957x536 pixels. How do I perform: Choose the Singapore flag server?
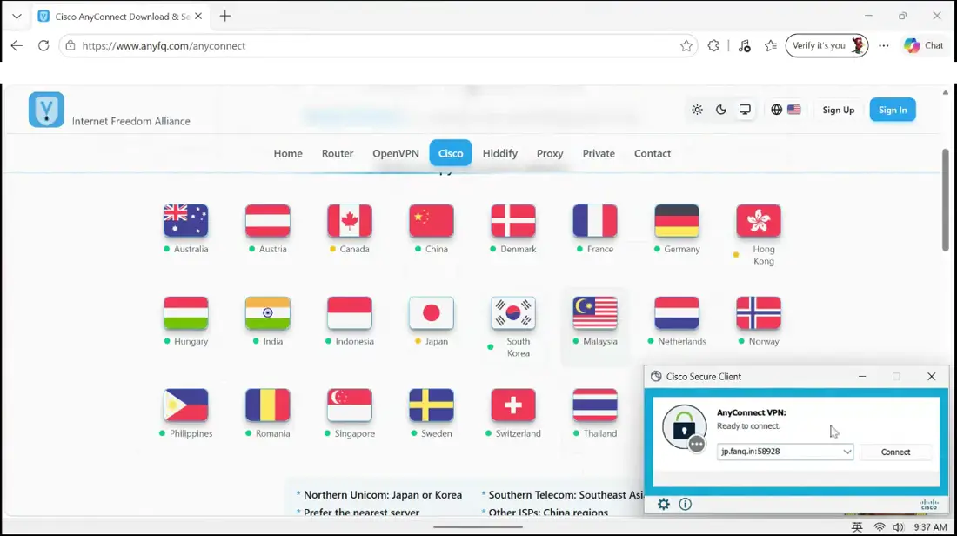[x=350, y=405]
